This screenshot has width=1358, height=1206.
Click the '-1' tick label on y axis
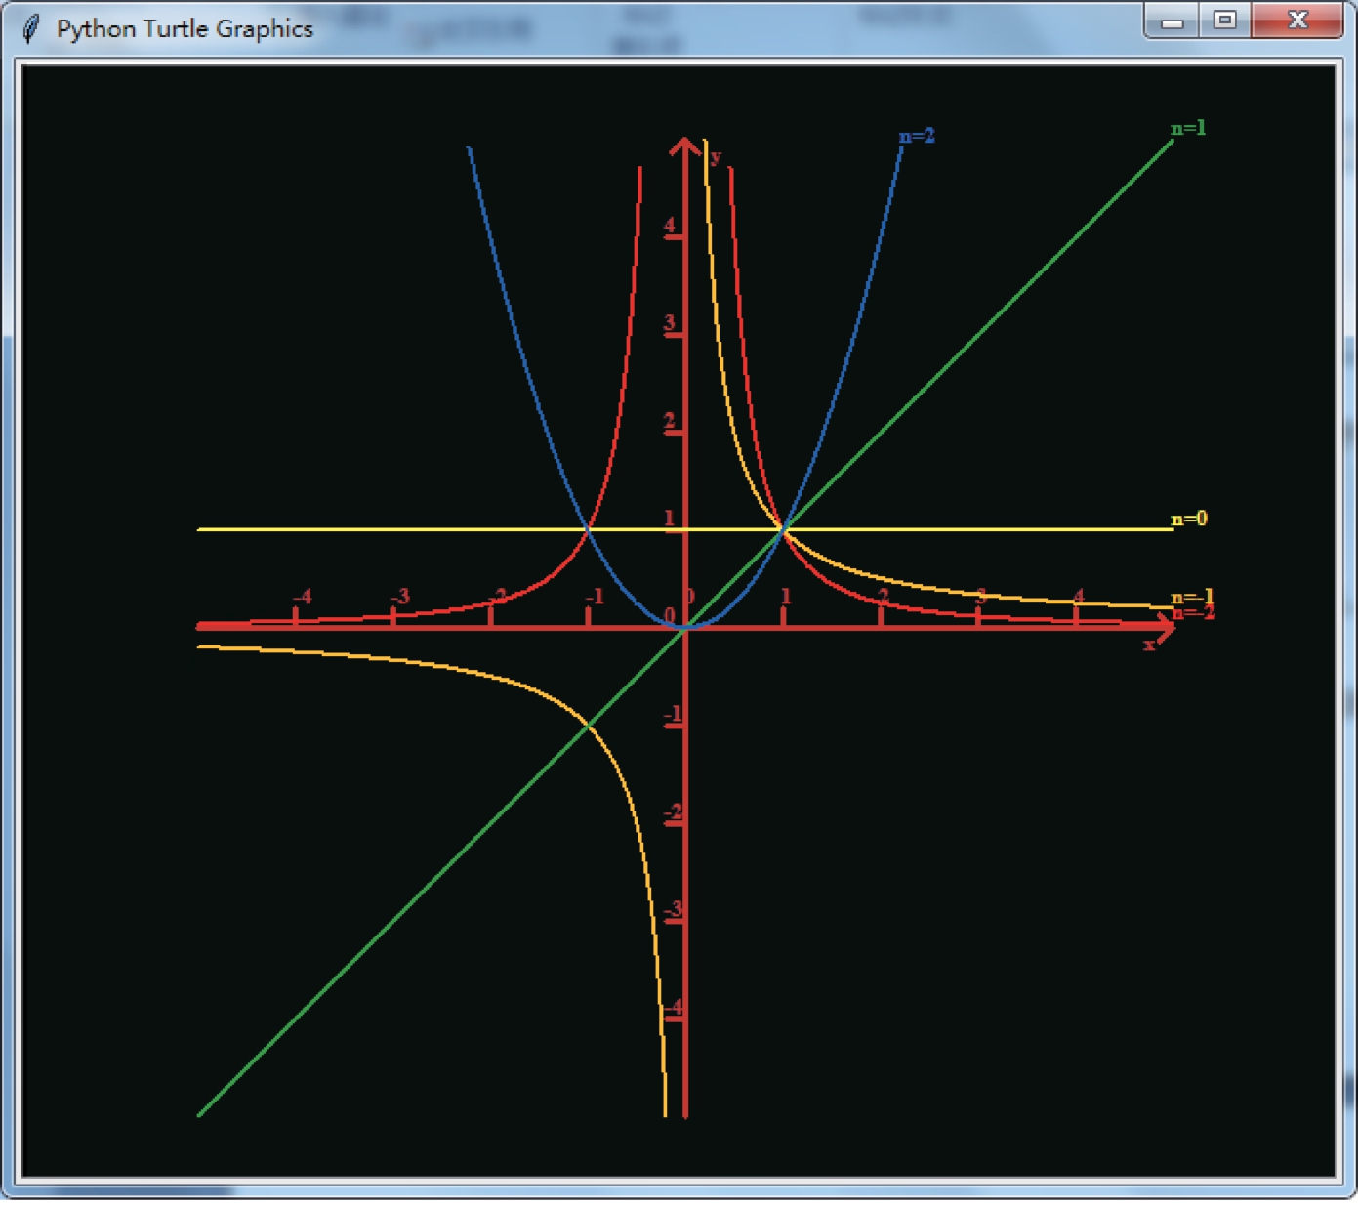[x=673, y=714]
